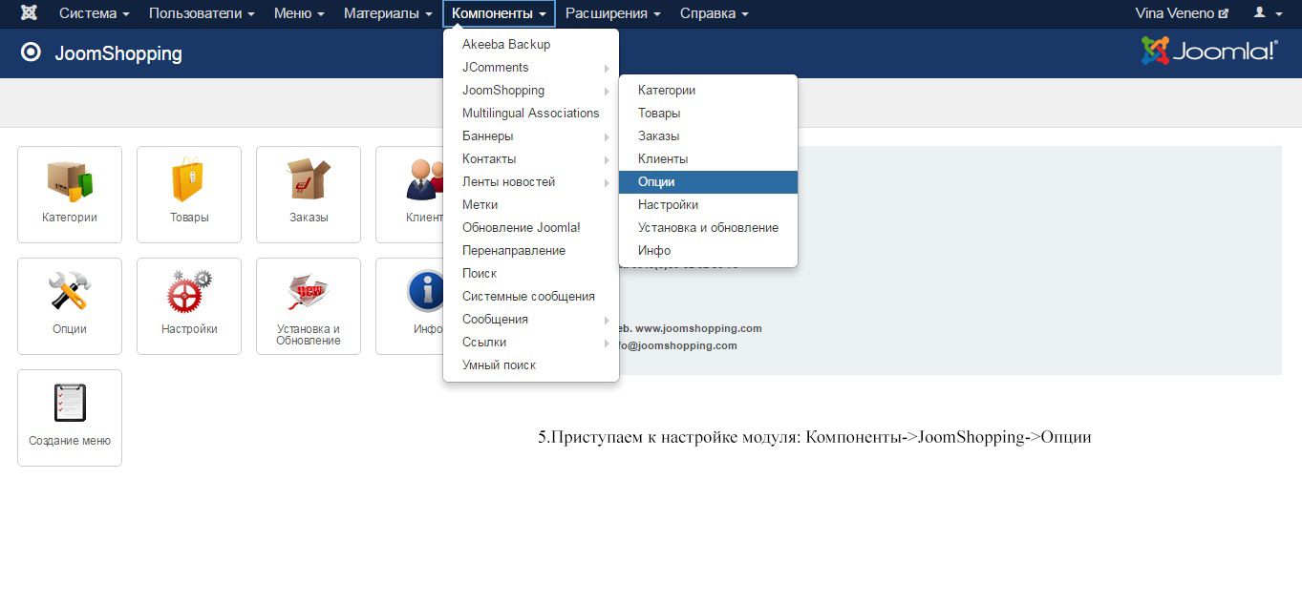This screenshot has width=1302, height=604.
Task: Expand the Баннеры submenu
Action: [531, 136]
